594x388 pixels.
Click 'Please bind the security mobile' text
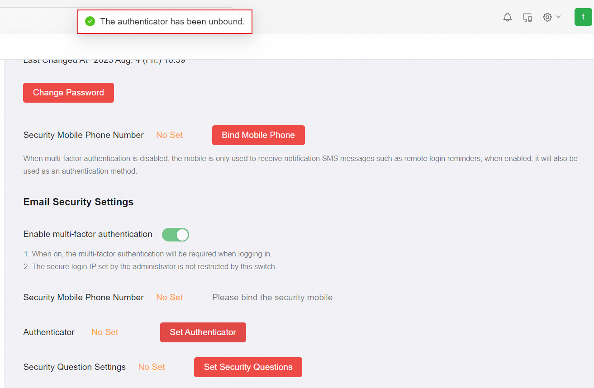(x=272, y=297)
